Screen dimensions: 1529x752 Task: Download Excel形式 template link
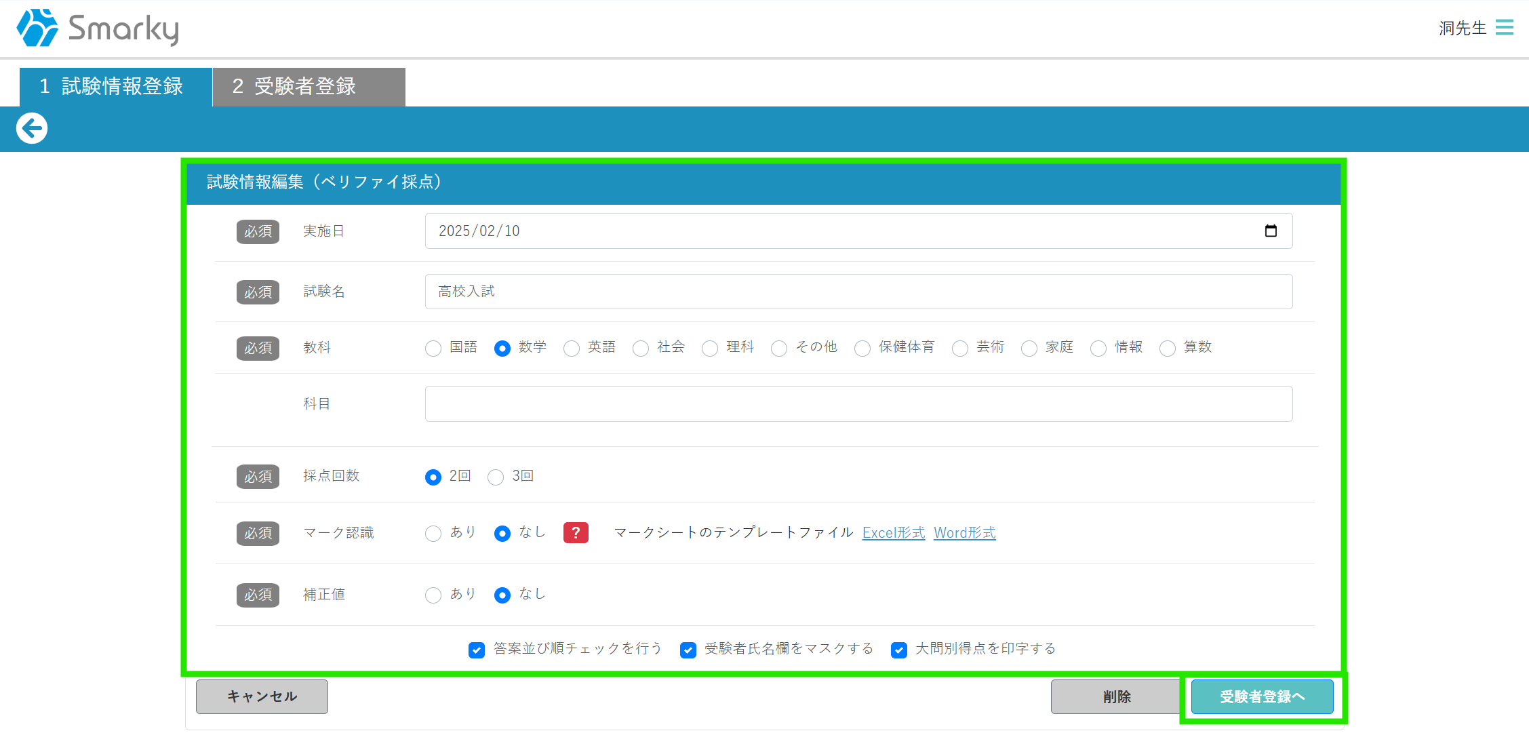point(893,532)
